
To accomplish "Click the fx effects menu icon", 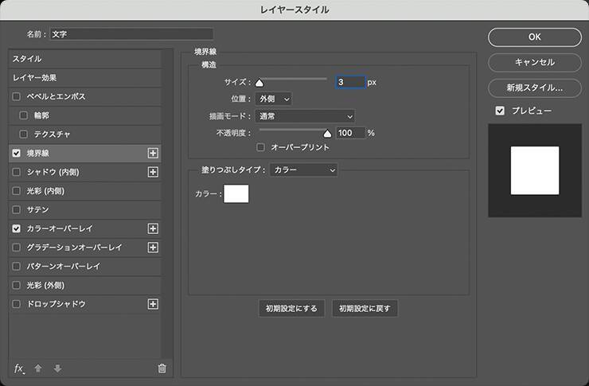I will pos(19,368).
